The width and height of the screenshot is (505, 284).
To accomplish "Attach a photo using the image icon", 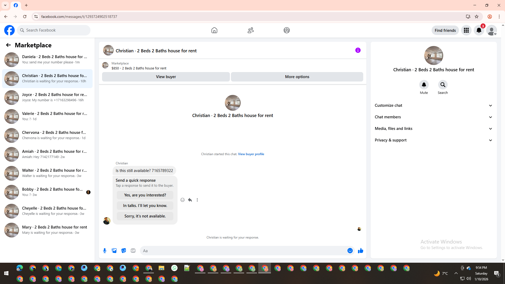I will (x=114, y=251).
